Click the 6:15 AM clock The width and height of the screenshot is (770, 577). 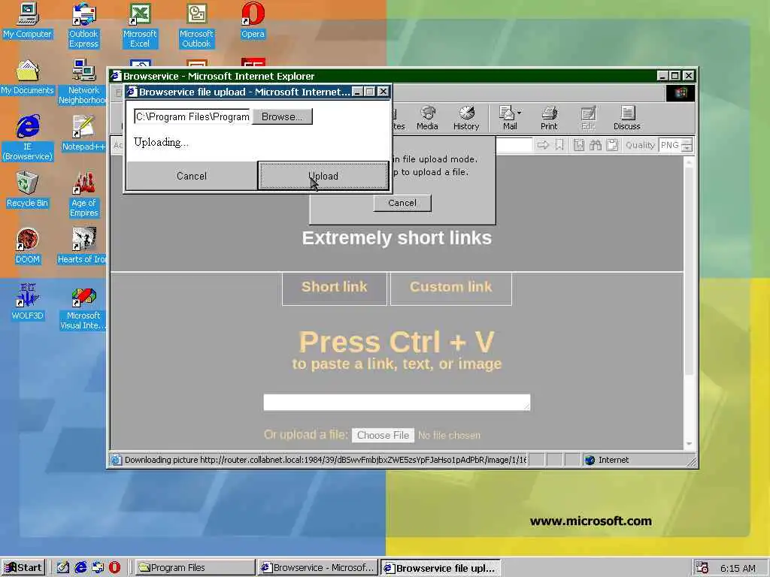pos(738,568)
